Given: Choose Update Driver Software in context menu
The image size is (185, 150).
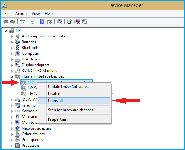Looking at the screenshot, I should [74, 87].
